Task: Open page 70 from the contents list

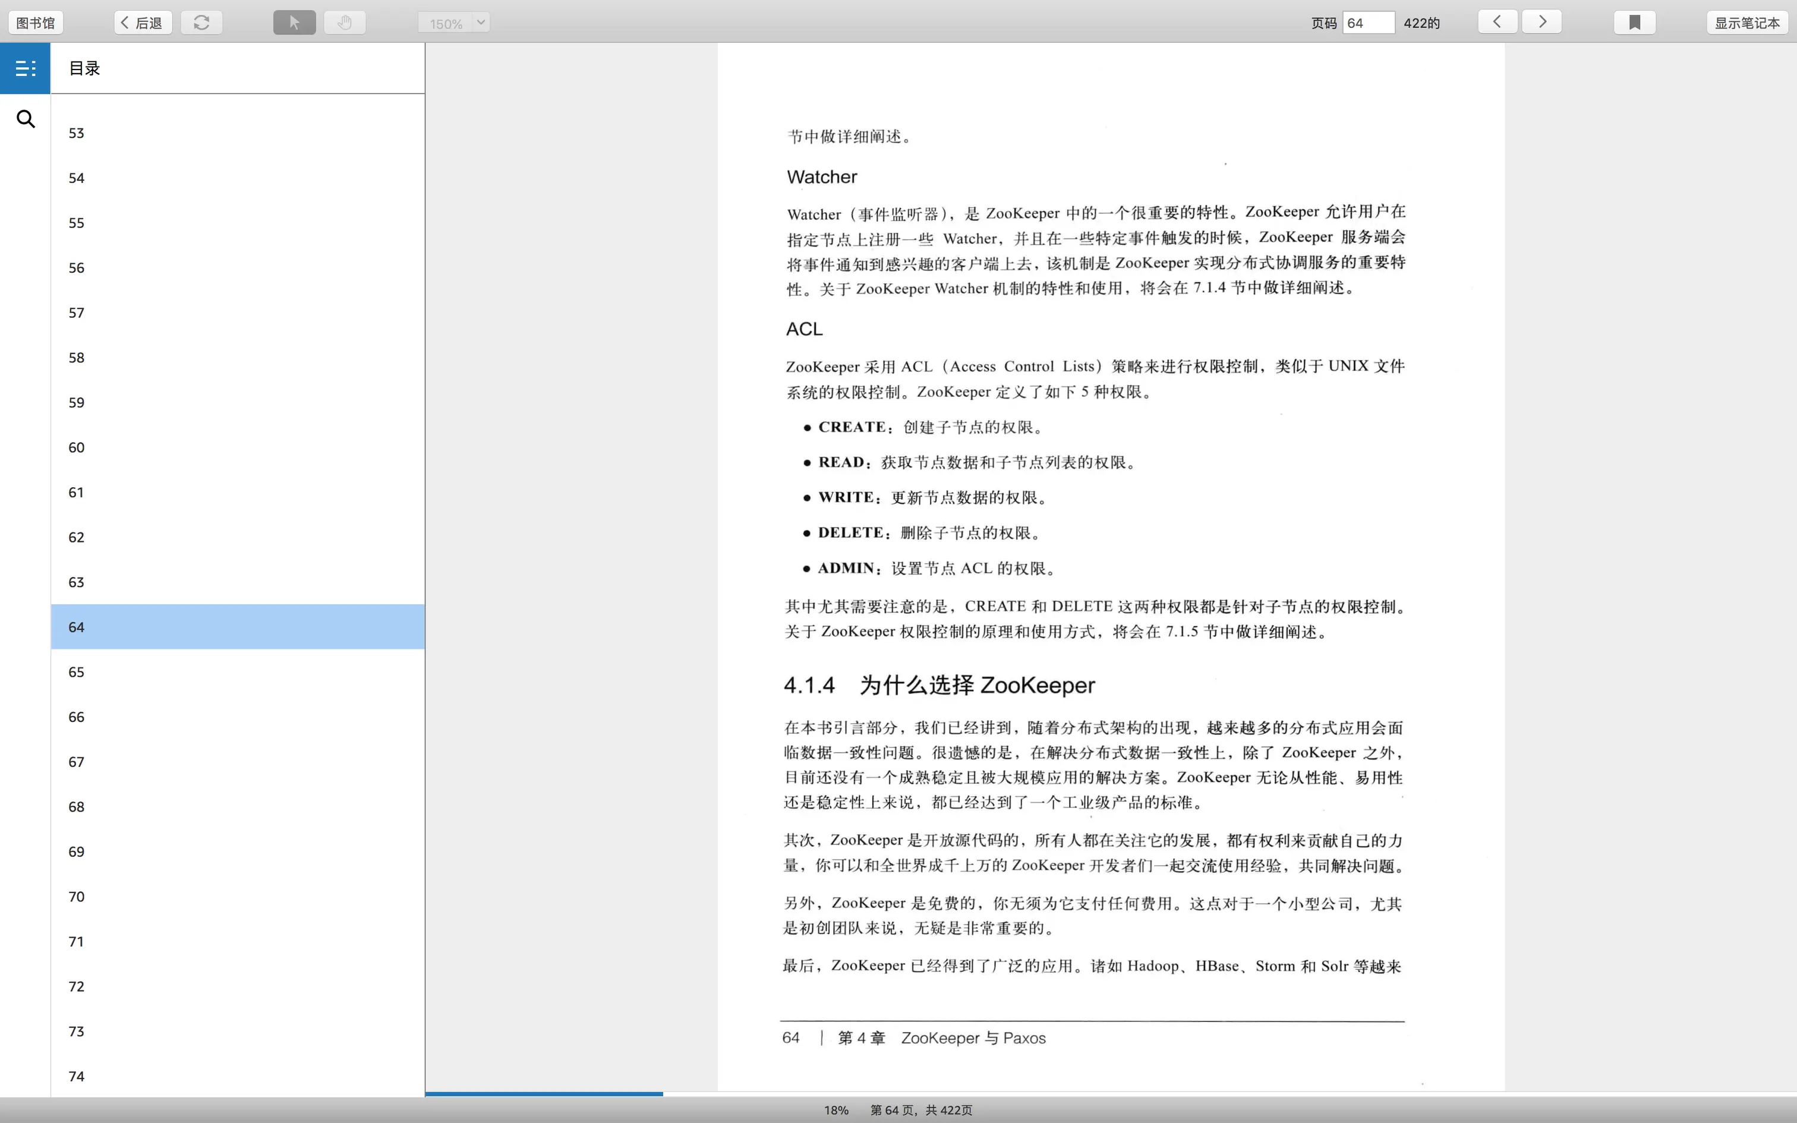Action: [x=77, y=897]
